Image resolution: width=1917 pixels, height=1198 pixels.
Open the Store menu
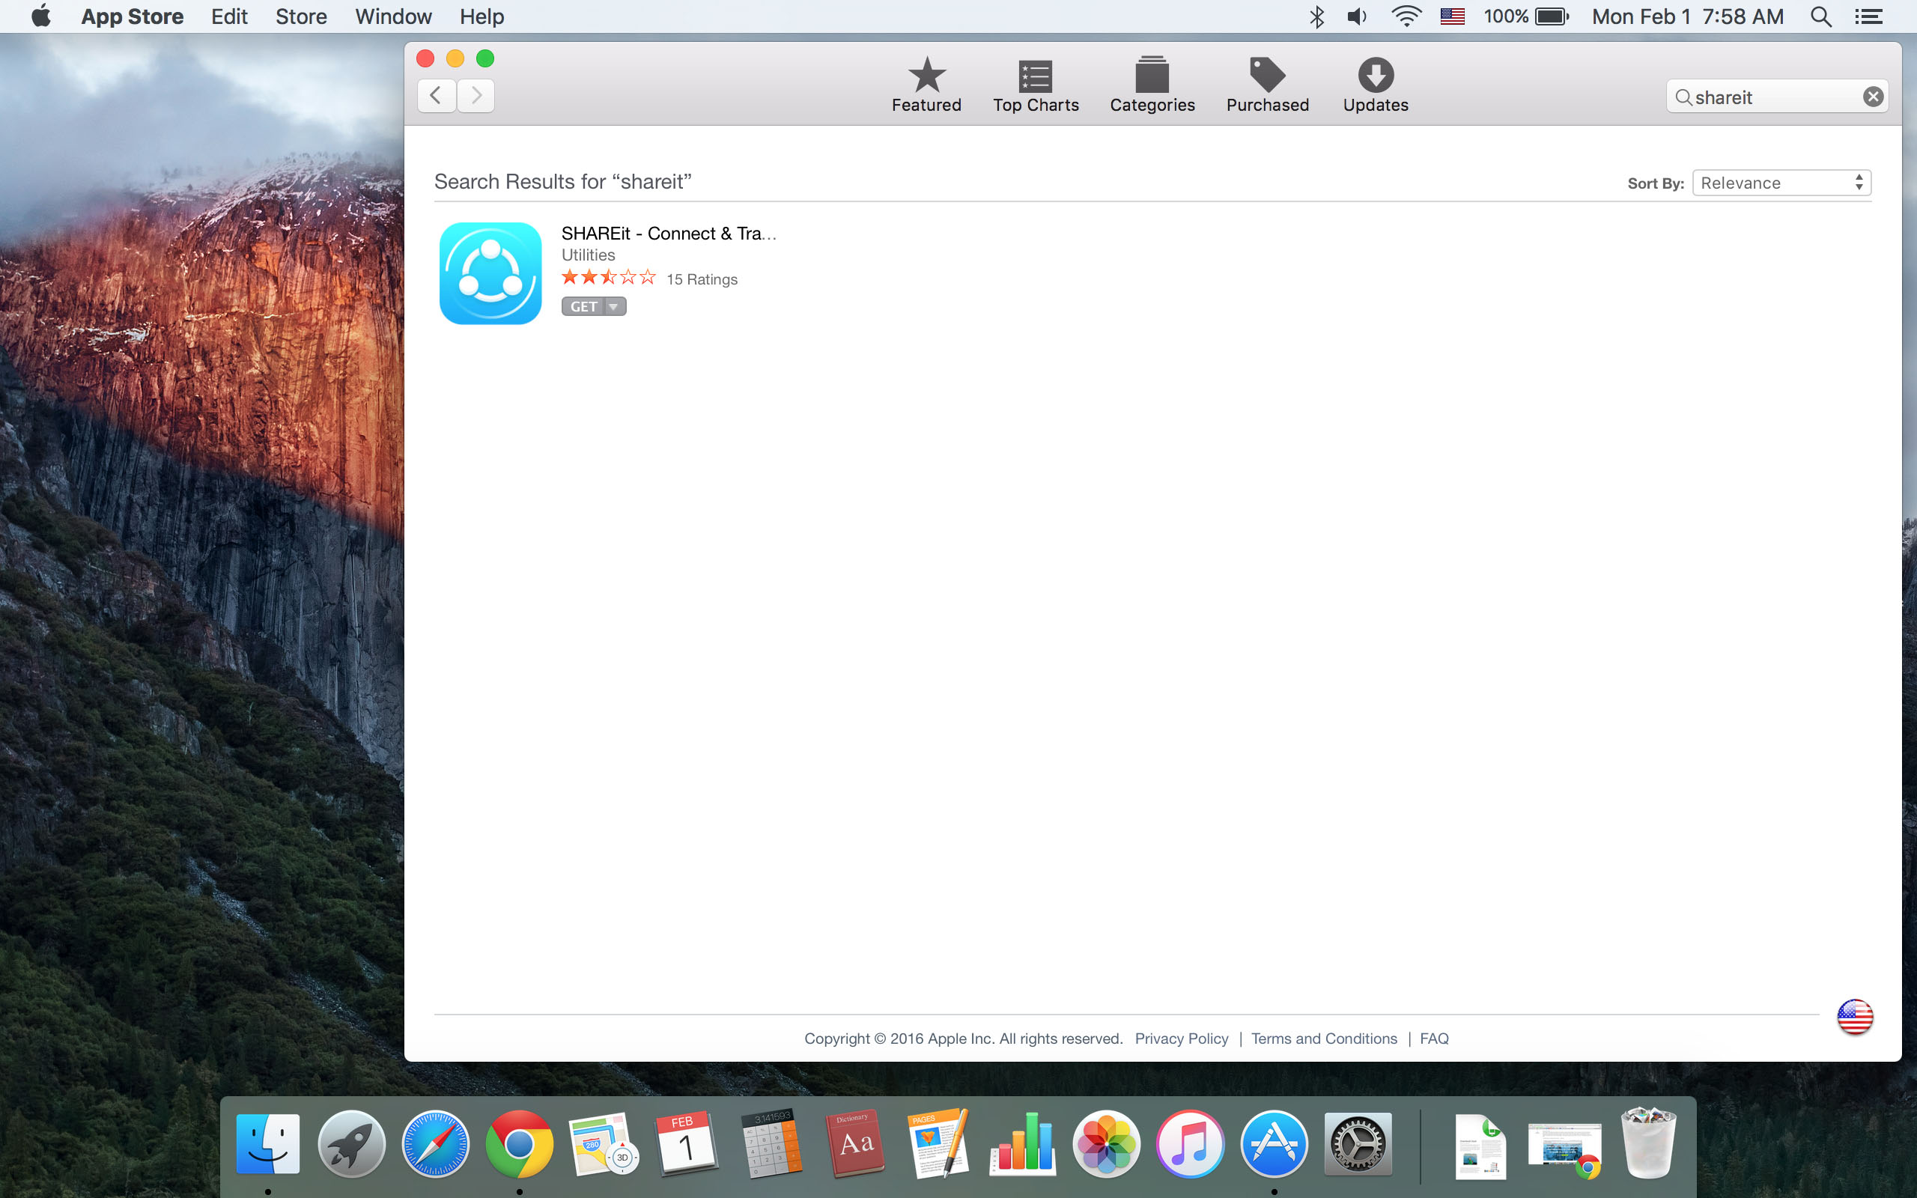click(301, 16)
